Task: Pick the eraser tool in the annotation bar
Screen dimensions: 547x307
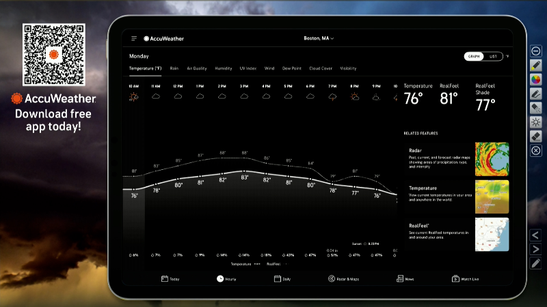Action: [x=536, y=136]
